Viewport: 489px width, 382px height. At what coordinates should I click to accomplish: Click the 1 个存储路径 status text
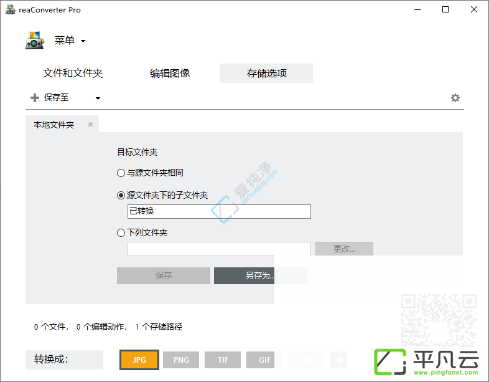pyautogui.click(x=159, y=327)
